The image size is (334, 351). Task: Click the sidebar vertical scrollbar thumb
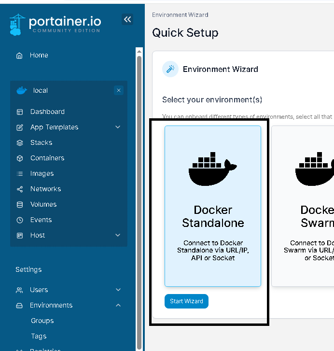(139, 203)
